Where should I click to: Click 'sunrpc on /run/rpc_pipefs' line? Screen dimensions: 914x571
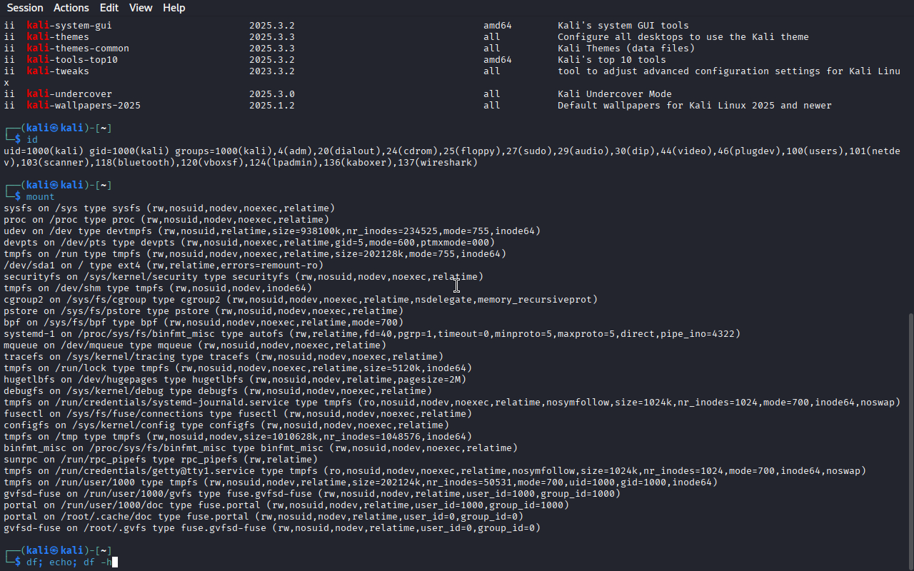click(161, 460)
